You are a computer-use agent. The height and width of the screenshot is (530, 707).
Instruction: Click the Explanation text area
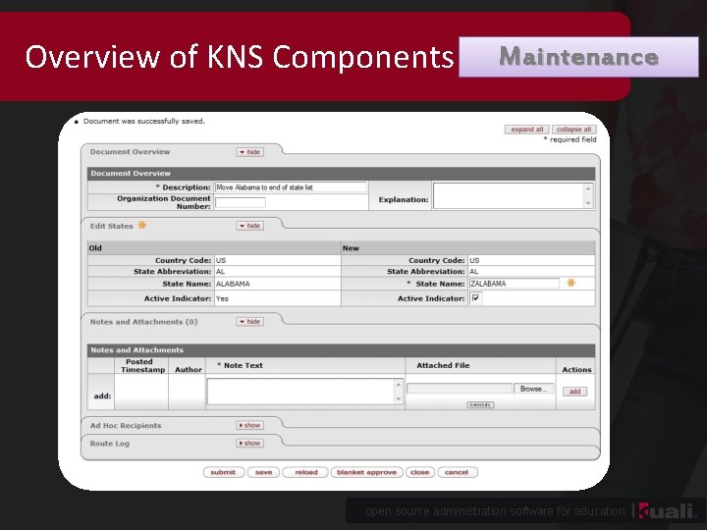pyautogui.click(x=513, y=195)
